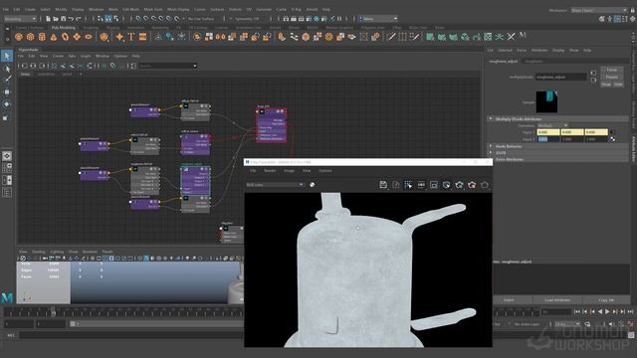The height and width of the screenshot is (358, 637).
Task: Click the Hide button in Attribute Editor
Action: tap(618, 85)
